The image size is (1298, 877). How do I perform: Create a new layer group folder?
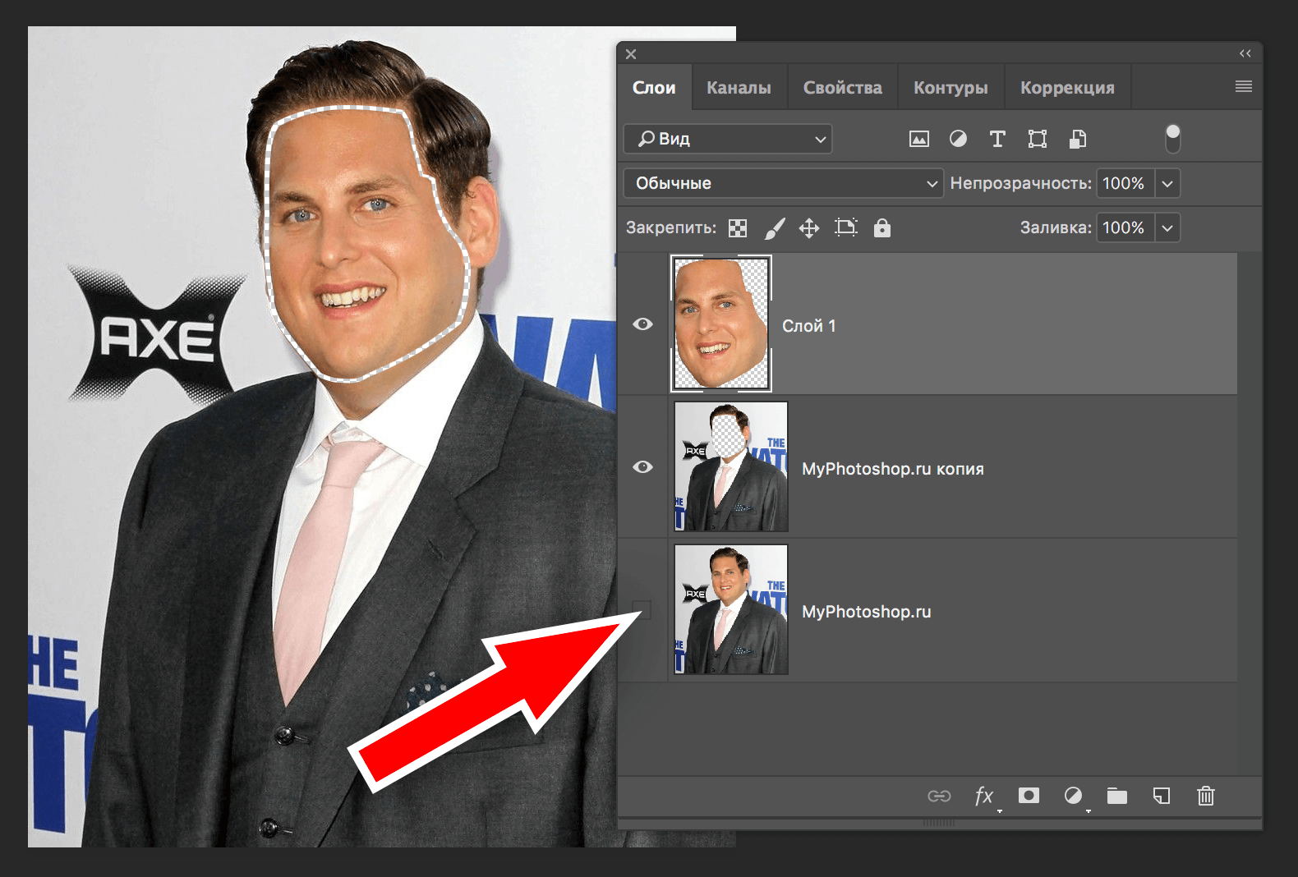(1116, 796)
